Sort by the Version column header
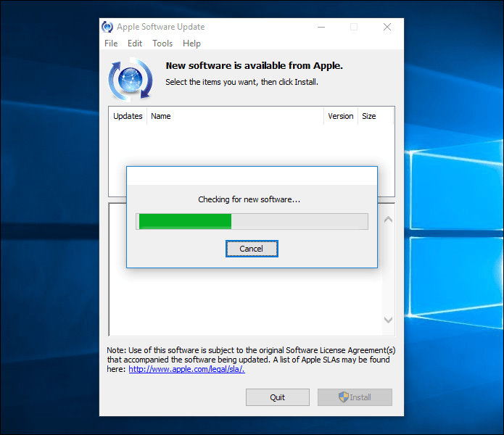The width and height of the screenshot is (504, 435). tap(341, 116)
